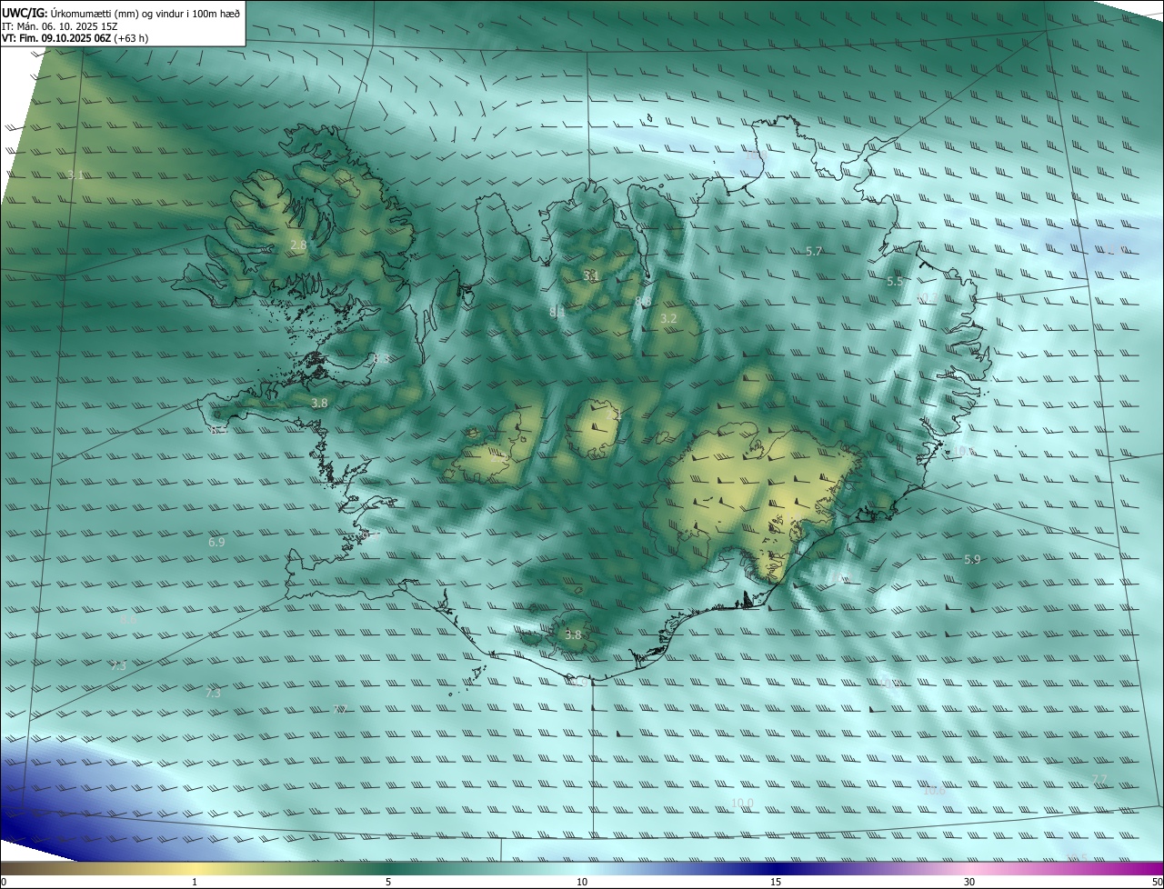
Task: Click the color scale label '15'
Action: pyautogui.click(x=776, y=882)
